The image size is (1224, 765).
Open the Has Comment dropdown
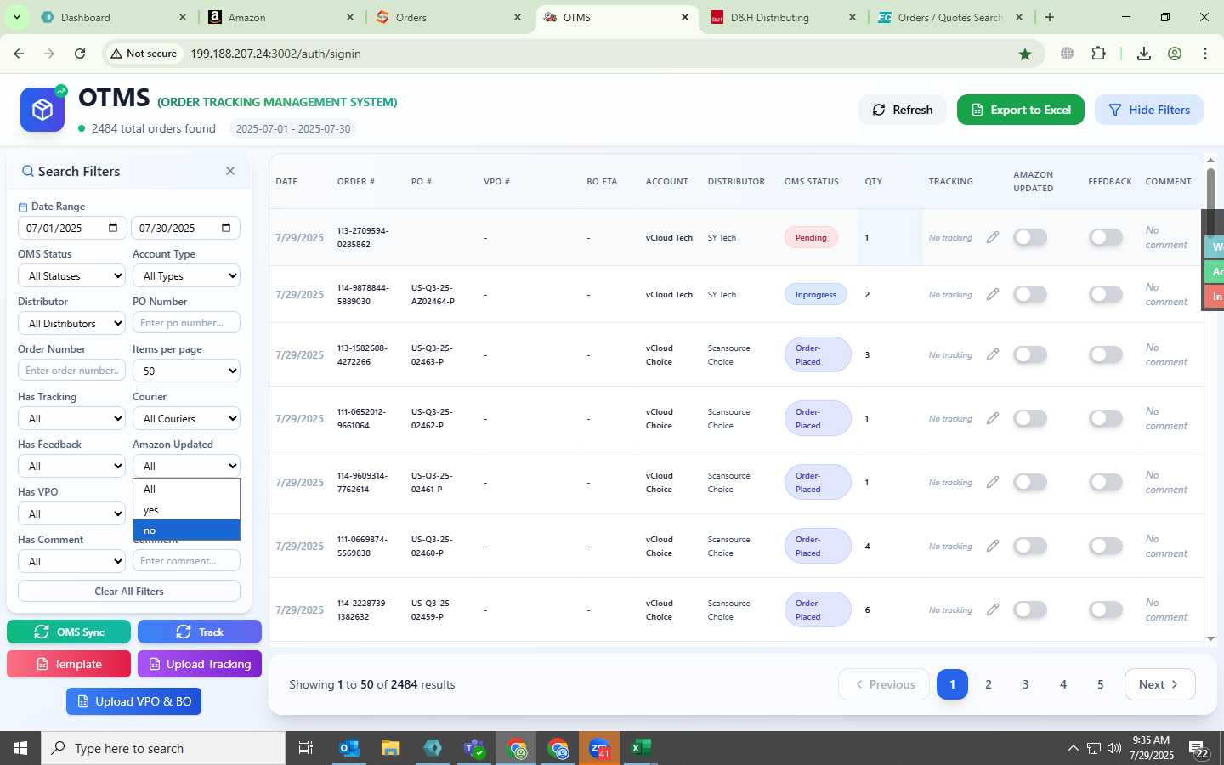click(x=71, y=561)
